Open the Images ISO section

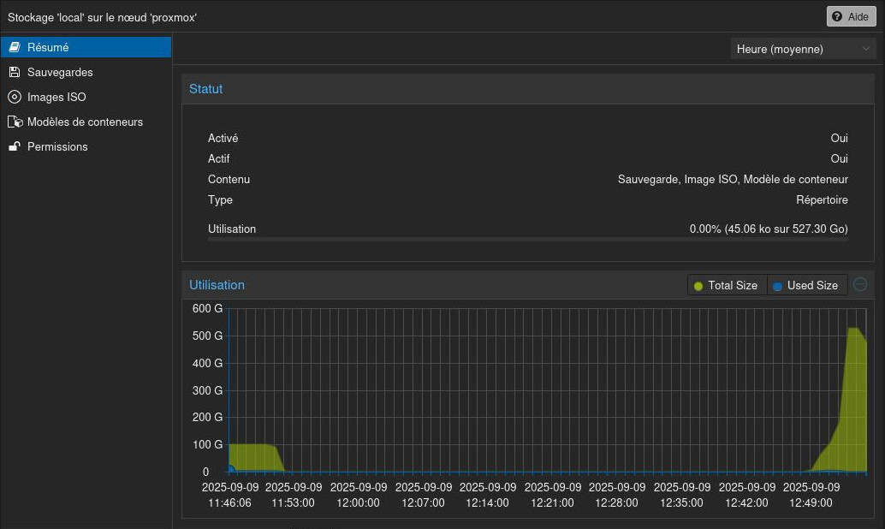point(56,98)
